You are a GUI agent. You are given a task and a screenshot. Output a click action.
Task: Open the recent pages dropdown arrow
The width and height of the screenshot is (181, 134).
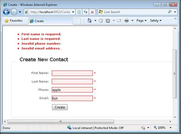coord(20,12)
